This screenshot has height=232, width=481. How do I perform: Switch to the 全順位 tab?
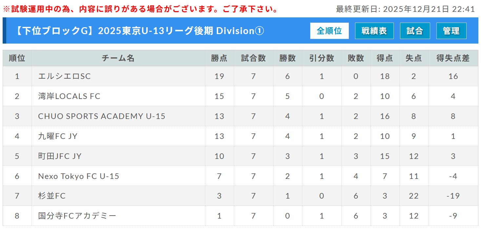329,31
